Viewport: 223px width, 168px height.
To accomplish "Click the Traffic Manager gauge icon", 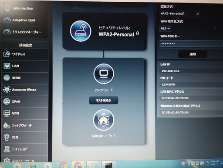I will 7,32.
